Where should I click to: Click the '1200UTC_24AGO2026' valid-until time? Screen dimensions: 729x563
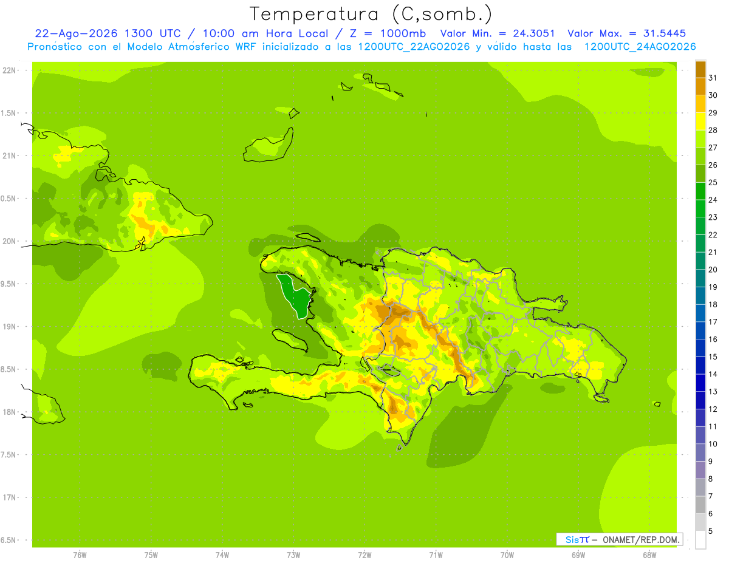[640, 46]
